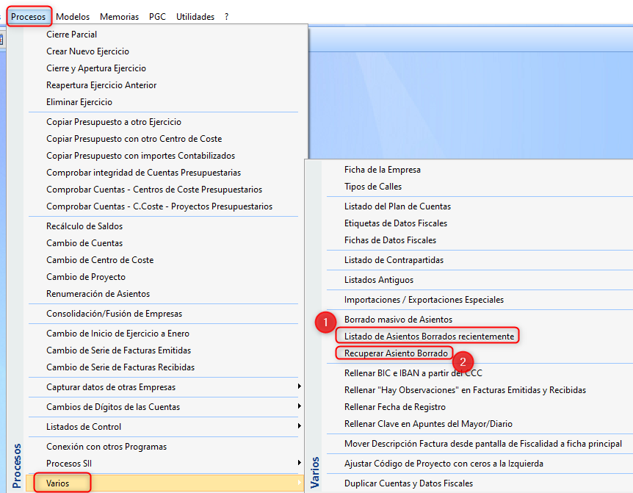Select Listado de Asientos Borrados recientemente
The image size is (633, 493).
pos(429,337)
